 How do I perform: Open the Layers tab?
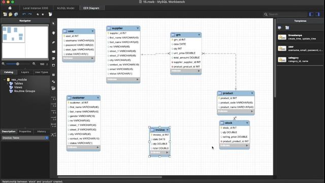(25, 72)
